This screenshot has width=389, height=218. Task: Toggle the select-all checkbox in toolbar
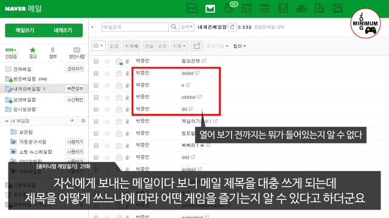[x=96, y=46]
